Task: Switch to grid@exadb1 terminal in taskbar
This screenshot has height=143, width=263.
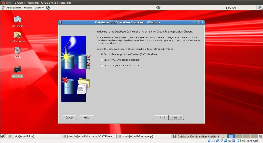Action: click(x=34, y=136)
